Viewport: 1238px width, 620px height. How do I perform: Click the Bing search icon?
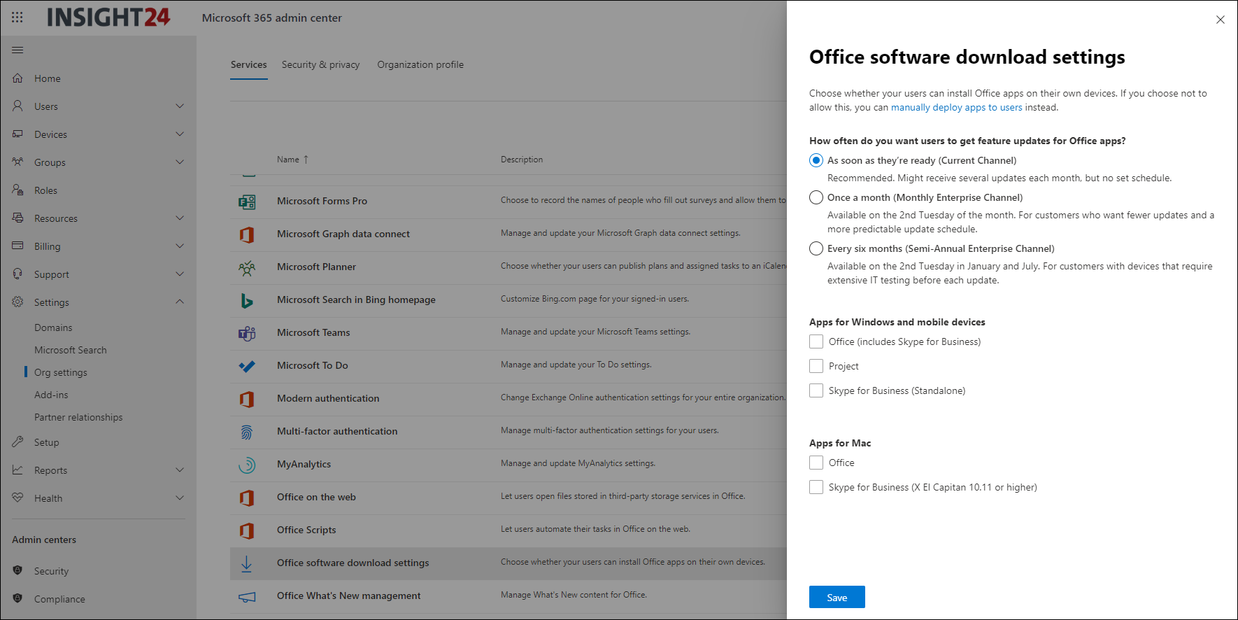pyautogui.click(x=247, y=300)
